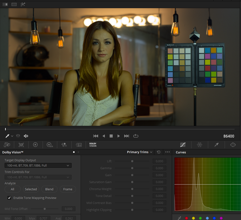Viewport: 241px width, 220px height.
Task: Select the green hue curve swatch
Action: 200,218
